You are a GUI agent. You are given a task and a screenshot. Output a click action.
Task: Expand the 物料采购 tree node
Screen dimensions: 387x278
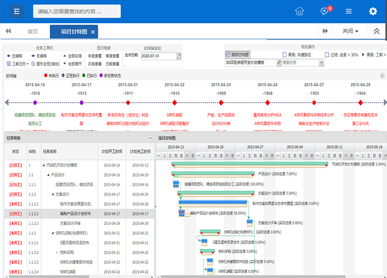(x=57, y=252)
